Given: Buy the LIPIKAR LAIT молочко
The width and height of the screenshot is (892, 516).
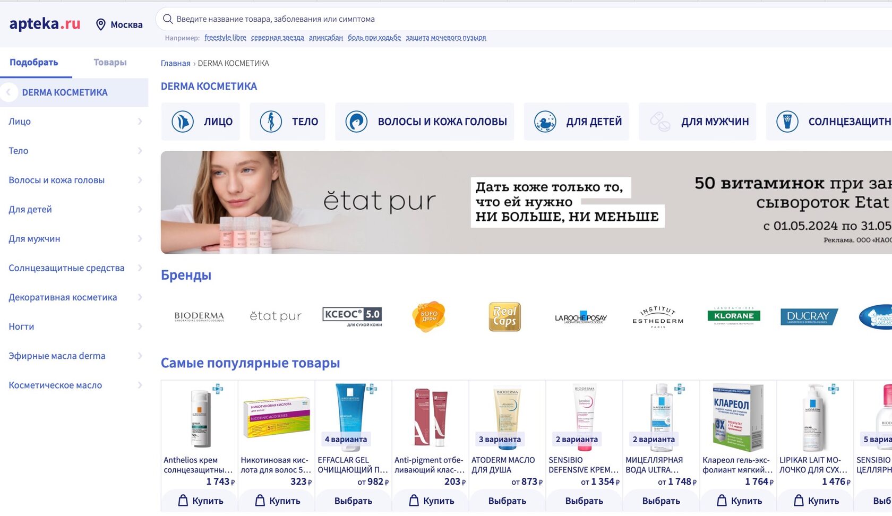Looking at the screenshot, I should point(815,501).
